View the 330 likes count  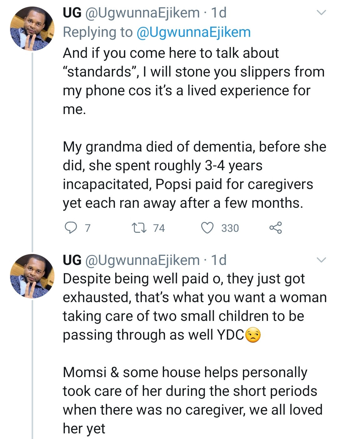[230, 228]
